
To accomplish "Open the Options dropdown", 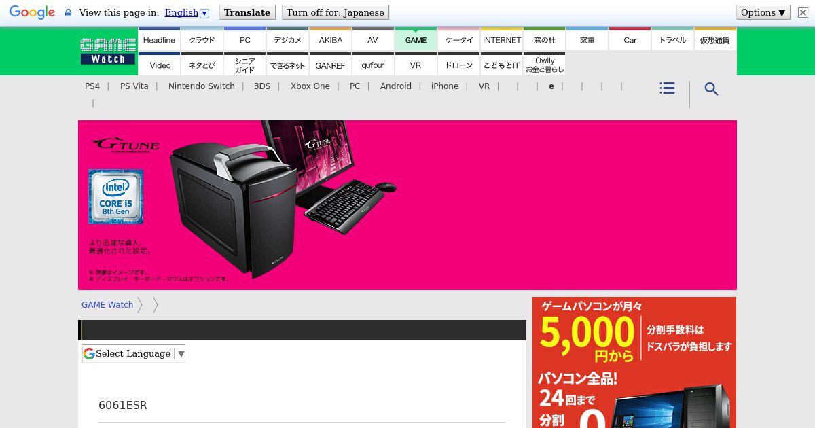I will click(x=763, y=12).
